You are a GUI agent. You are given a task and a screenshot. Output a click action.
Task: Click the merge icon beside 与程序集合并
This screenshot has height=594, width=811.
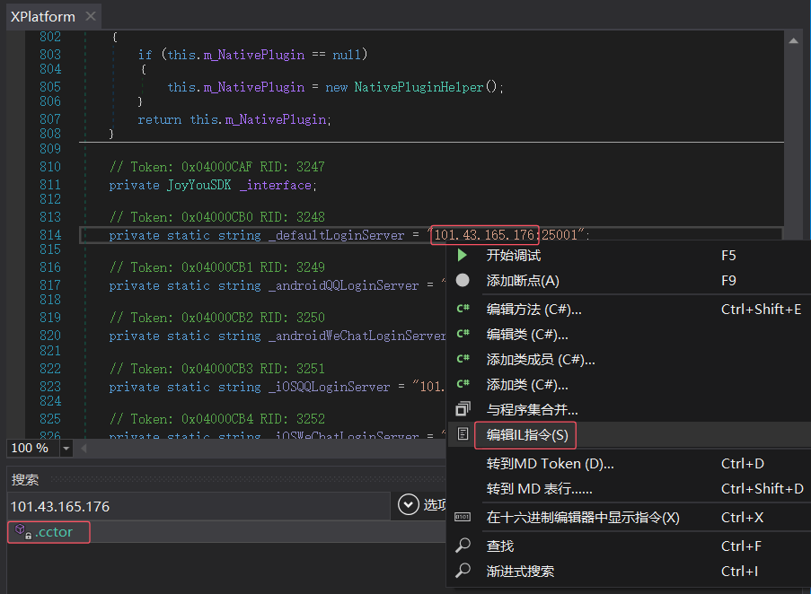click(463, 409)
